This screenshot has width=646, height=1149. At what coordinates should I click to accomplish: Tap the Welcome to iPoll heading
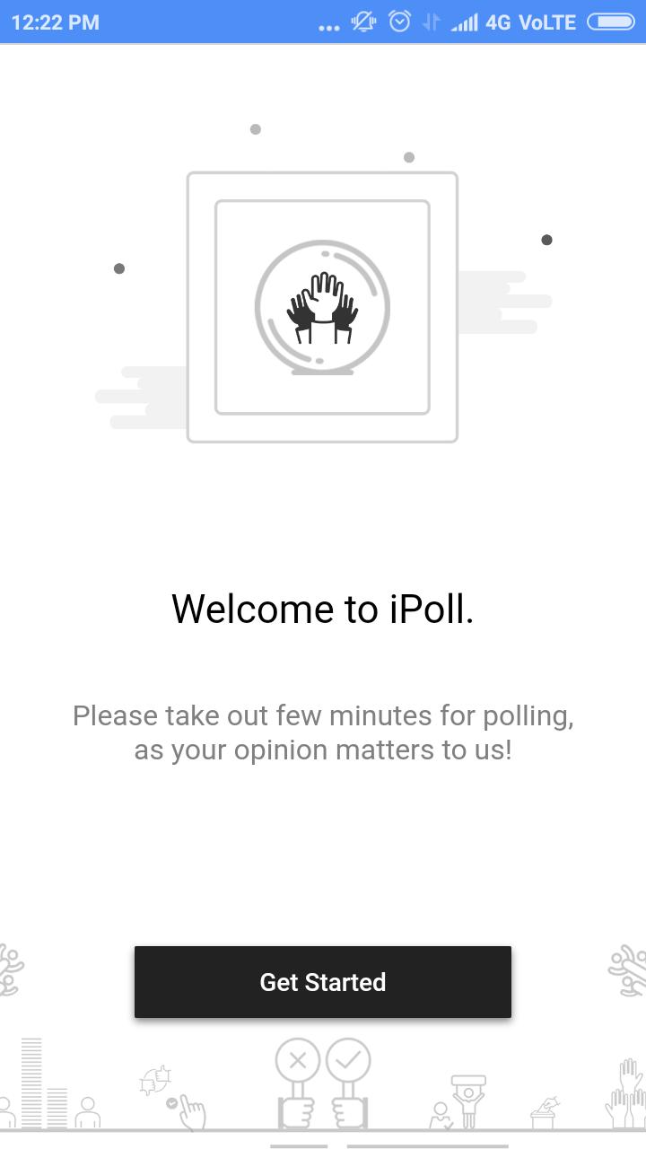tap(323, 609)
